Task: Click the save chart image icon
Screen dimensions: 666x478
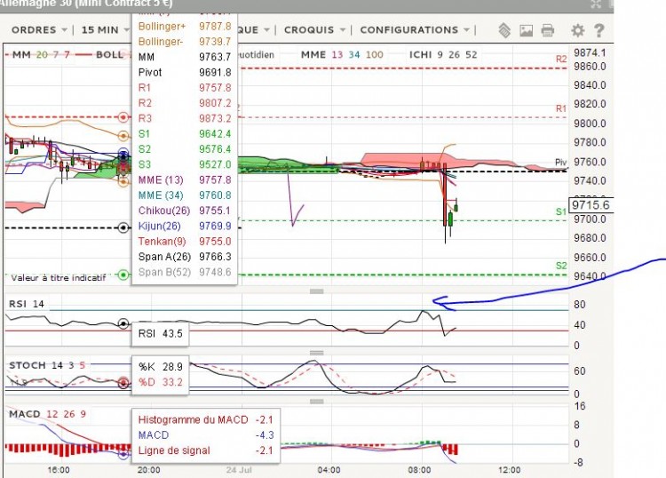Action: [526, 30]
